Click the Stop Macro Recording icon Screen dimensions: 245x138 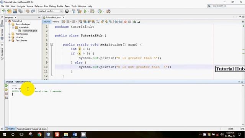129,22
